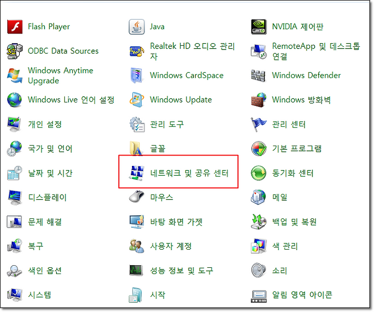Open the Windows Update icon
This screenshot has width=374, height=312.
coord(137,100)
